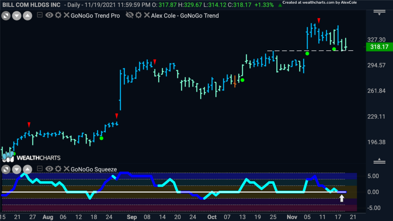The image size is (393, 221).
Task: Click the close value C:318.17 in header
Action: 239,5
